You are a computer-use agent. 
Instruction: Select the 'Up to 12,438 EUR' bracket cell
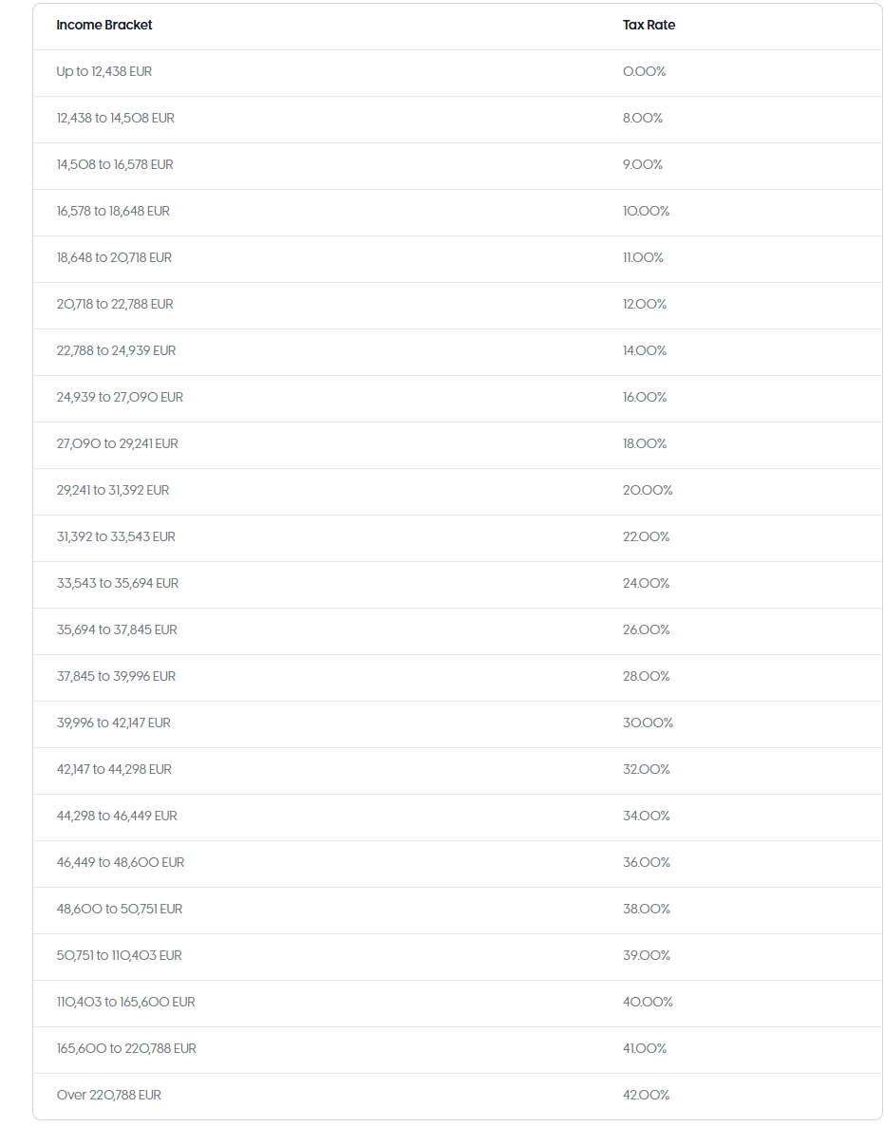[104, 71]
